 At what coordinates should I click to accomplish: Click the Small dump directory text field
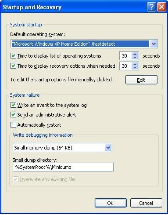click(x=63, y=167)
